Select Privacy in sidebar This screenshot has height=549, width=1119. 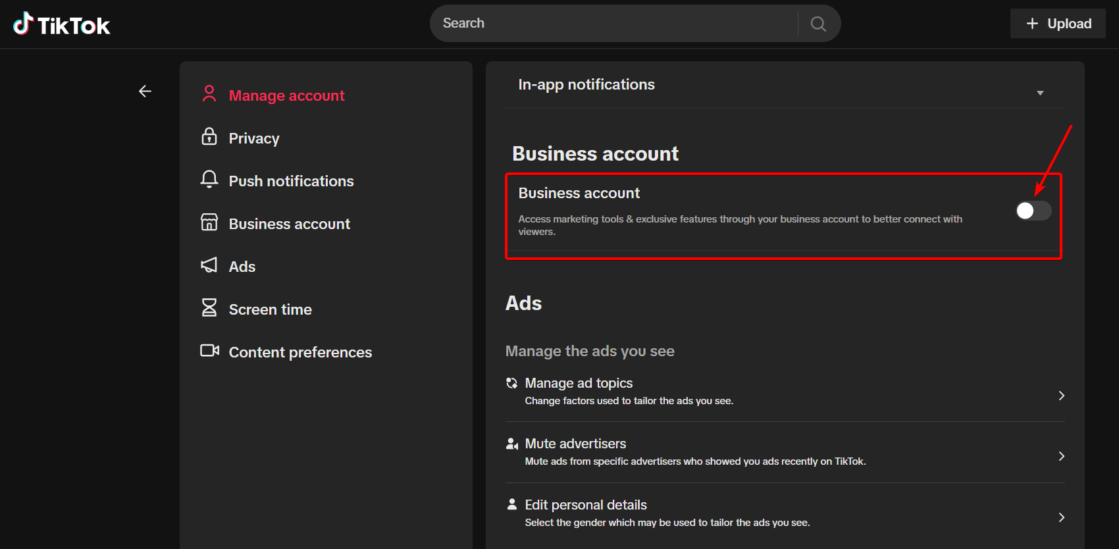point(254,138)
